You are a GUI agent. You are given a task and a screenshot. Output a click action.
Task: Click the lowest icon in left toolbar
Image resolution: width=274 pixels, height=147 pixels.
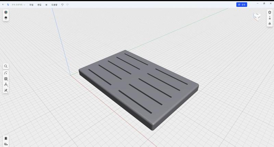point(6,144)
